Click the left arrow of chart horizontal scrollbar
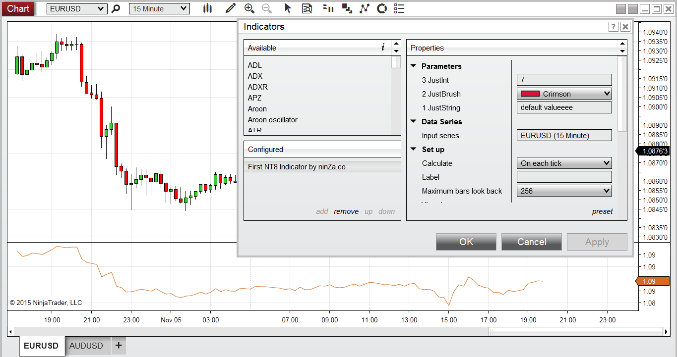Viewport: 677px width, 357px height. coord(9,331)
